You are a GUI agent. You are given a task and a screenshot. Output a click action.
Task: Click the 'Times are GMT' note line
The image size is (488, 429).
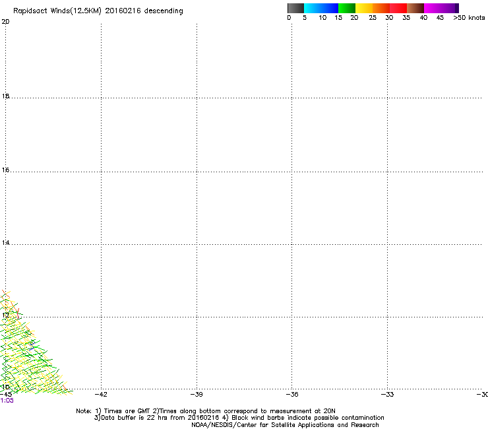tap(205, 411)
